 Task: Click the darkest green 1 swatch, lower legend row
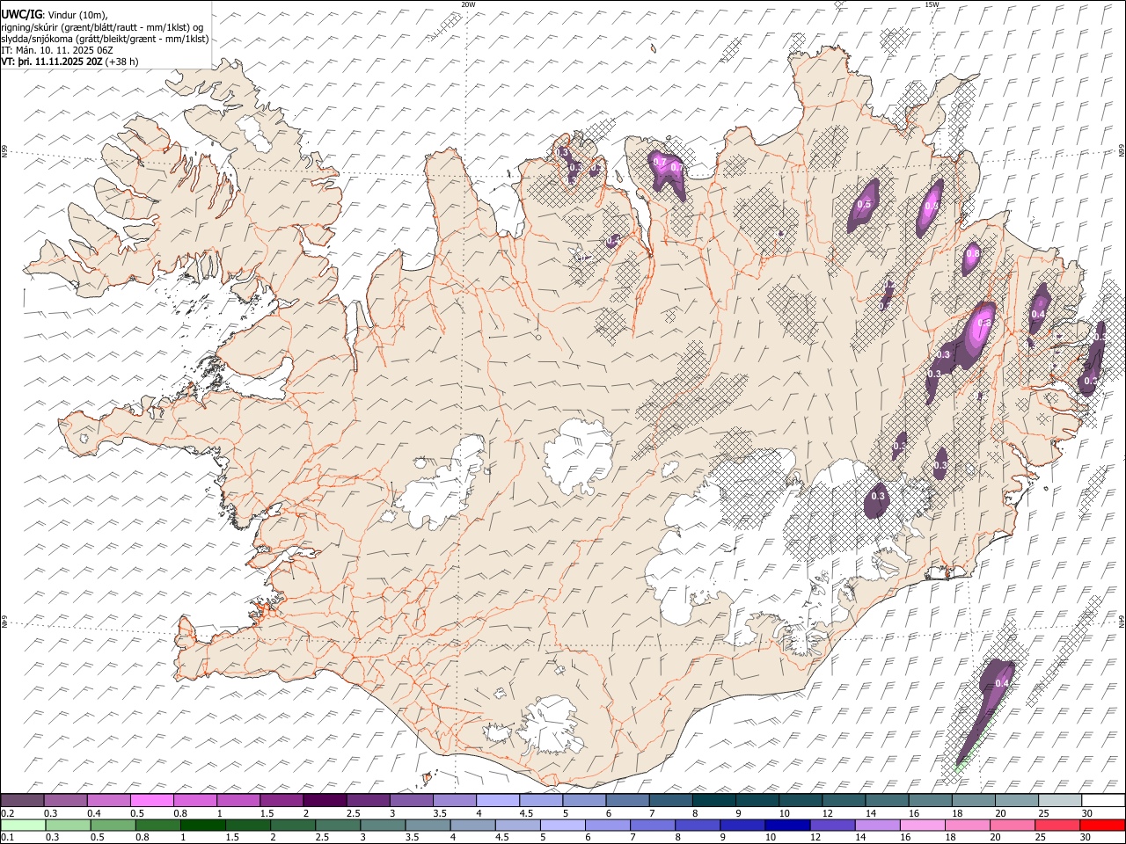click(202, 825)
